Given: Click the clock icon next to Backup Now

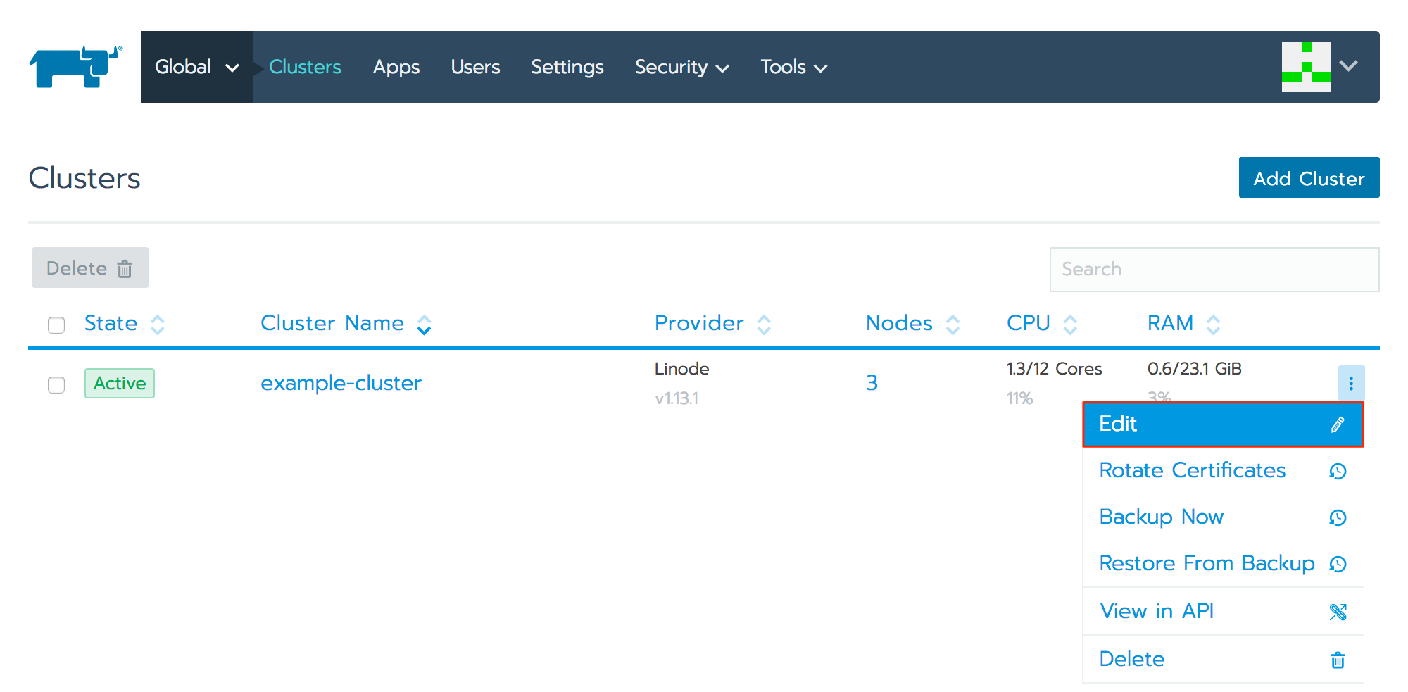Looking at the screenshot, I should pyautogui.click(x=1338, y=517).
